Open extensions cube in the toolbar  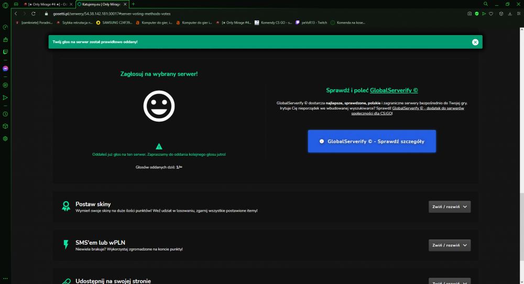[501, 14]
